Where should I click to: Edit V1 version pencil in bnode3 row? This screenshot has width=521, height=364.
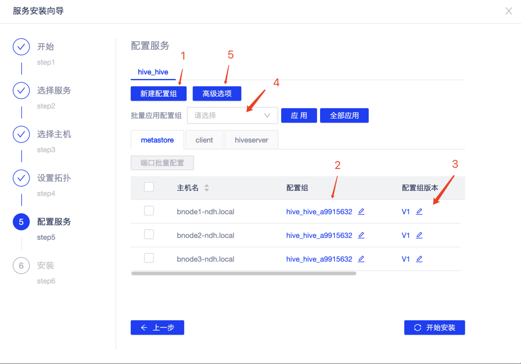[419, 259]
